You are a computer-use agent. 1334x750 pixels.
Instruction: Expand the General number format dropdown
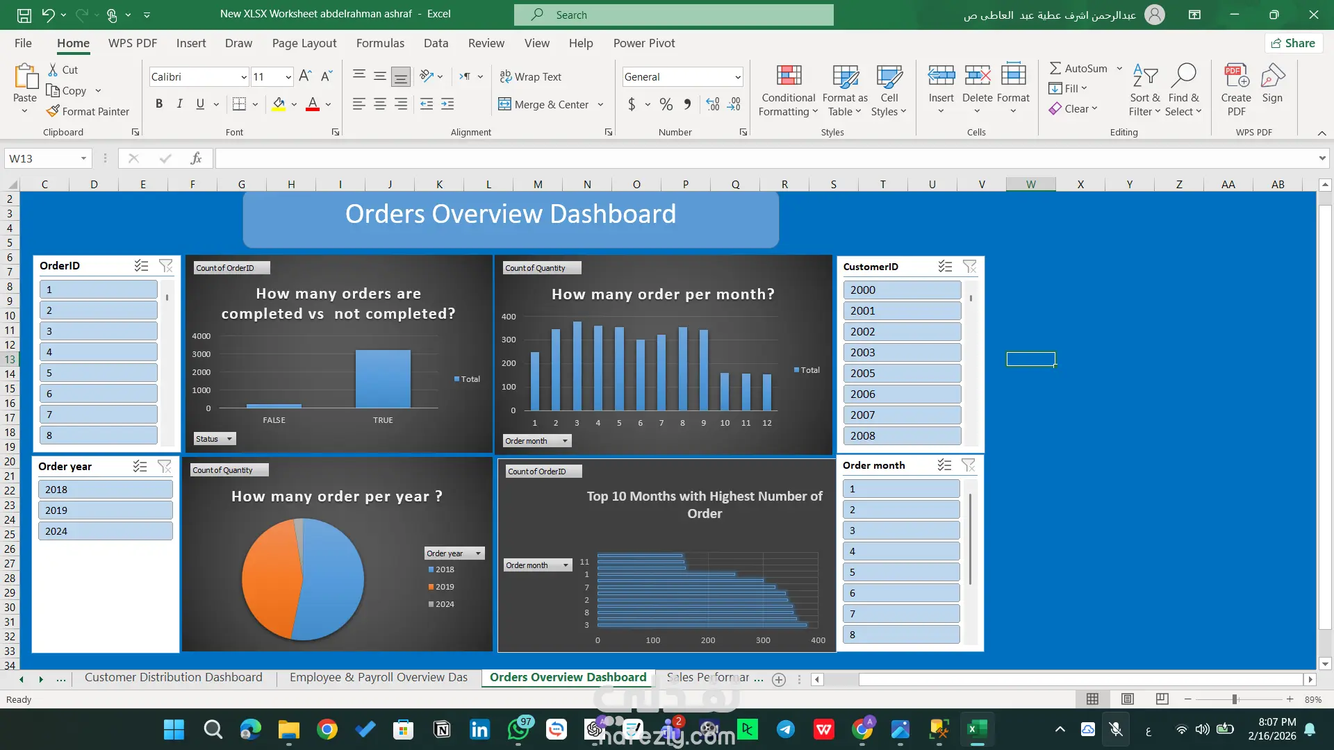tap(737, 77)
